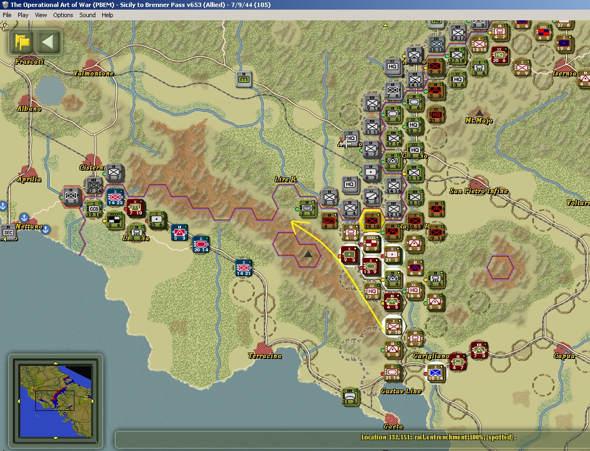Select the white infantry brigade 13-15
The image size is (590, 451).
pos(479,45)
